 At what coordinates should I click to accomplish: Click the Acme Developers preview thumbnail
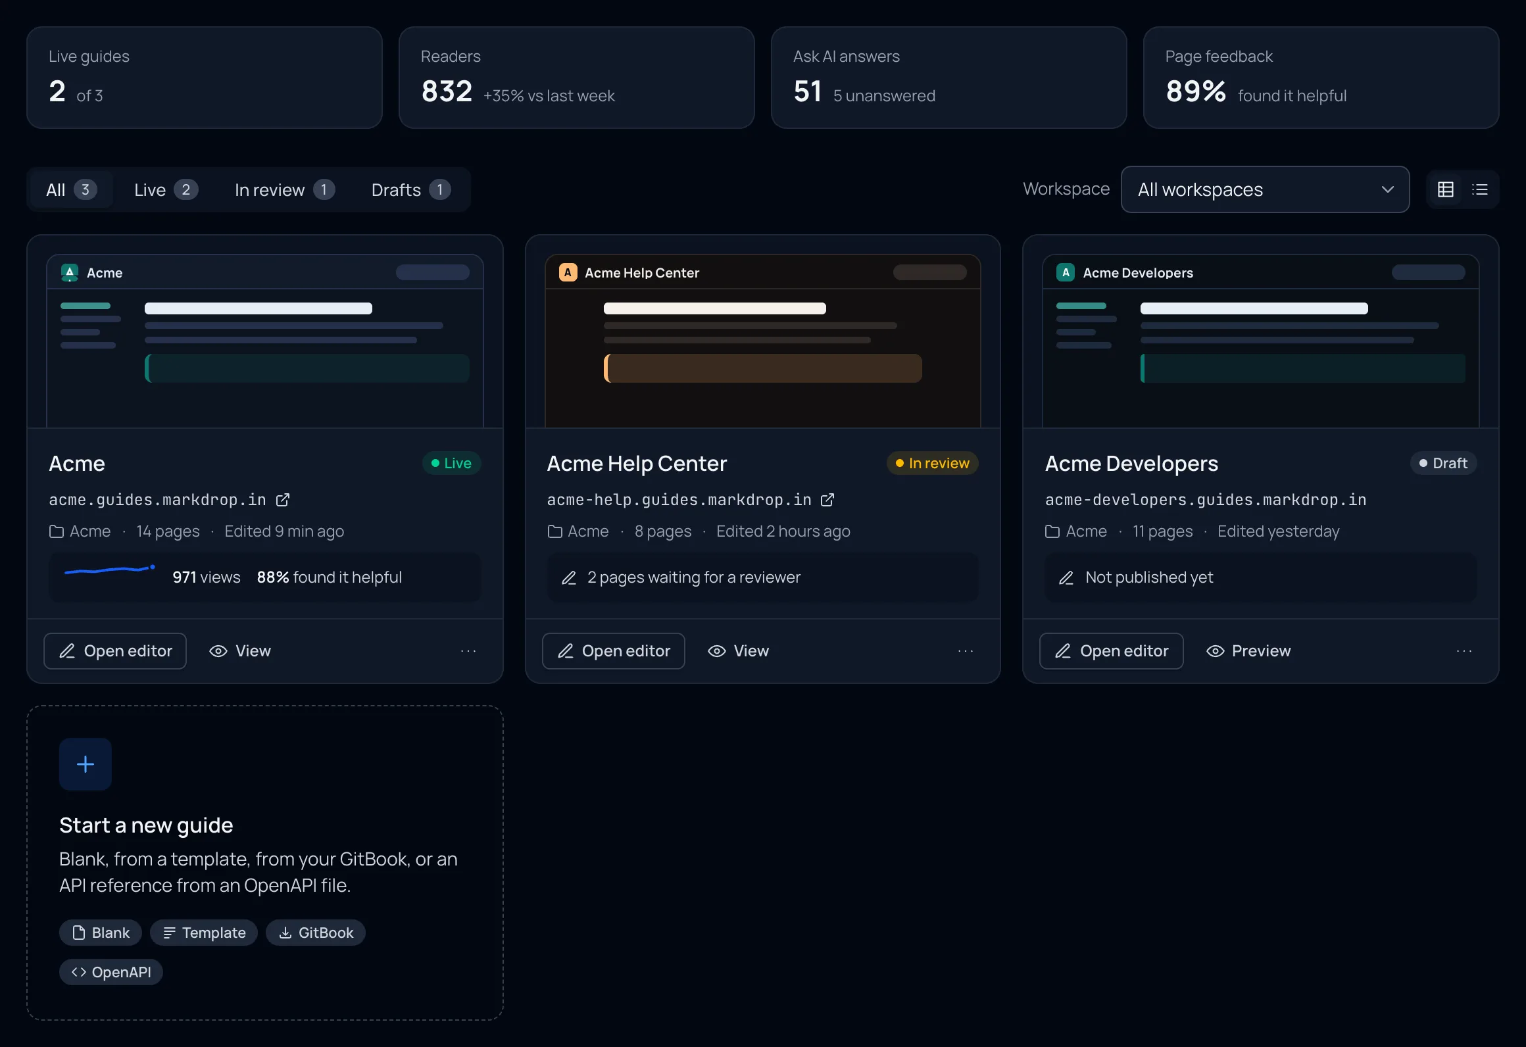point(1261,341)
